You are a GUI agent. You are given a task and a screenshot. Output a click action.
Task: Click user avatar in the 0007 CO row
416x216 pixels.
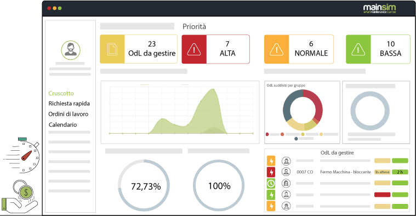click(286, 172)
